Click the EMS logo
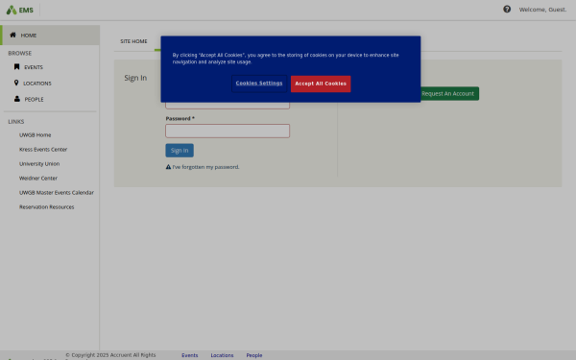Screen dimensions: 576x360 coord(20,10)
